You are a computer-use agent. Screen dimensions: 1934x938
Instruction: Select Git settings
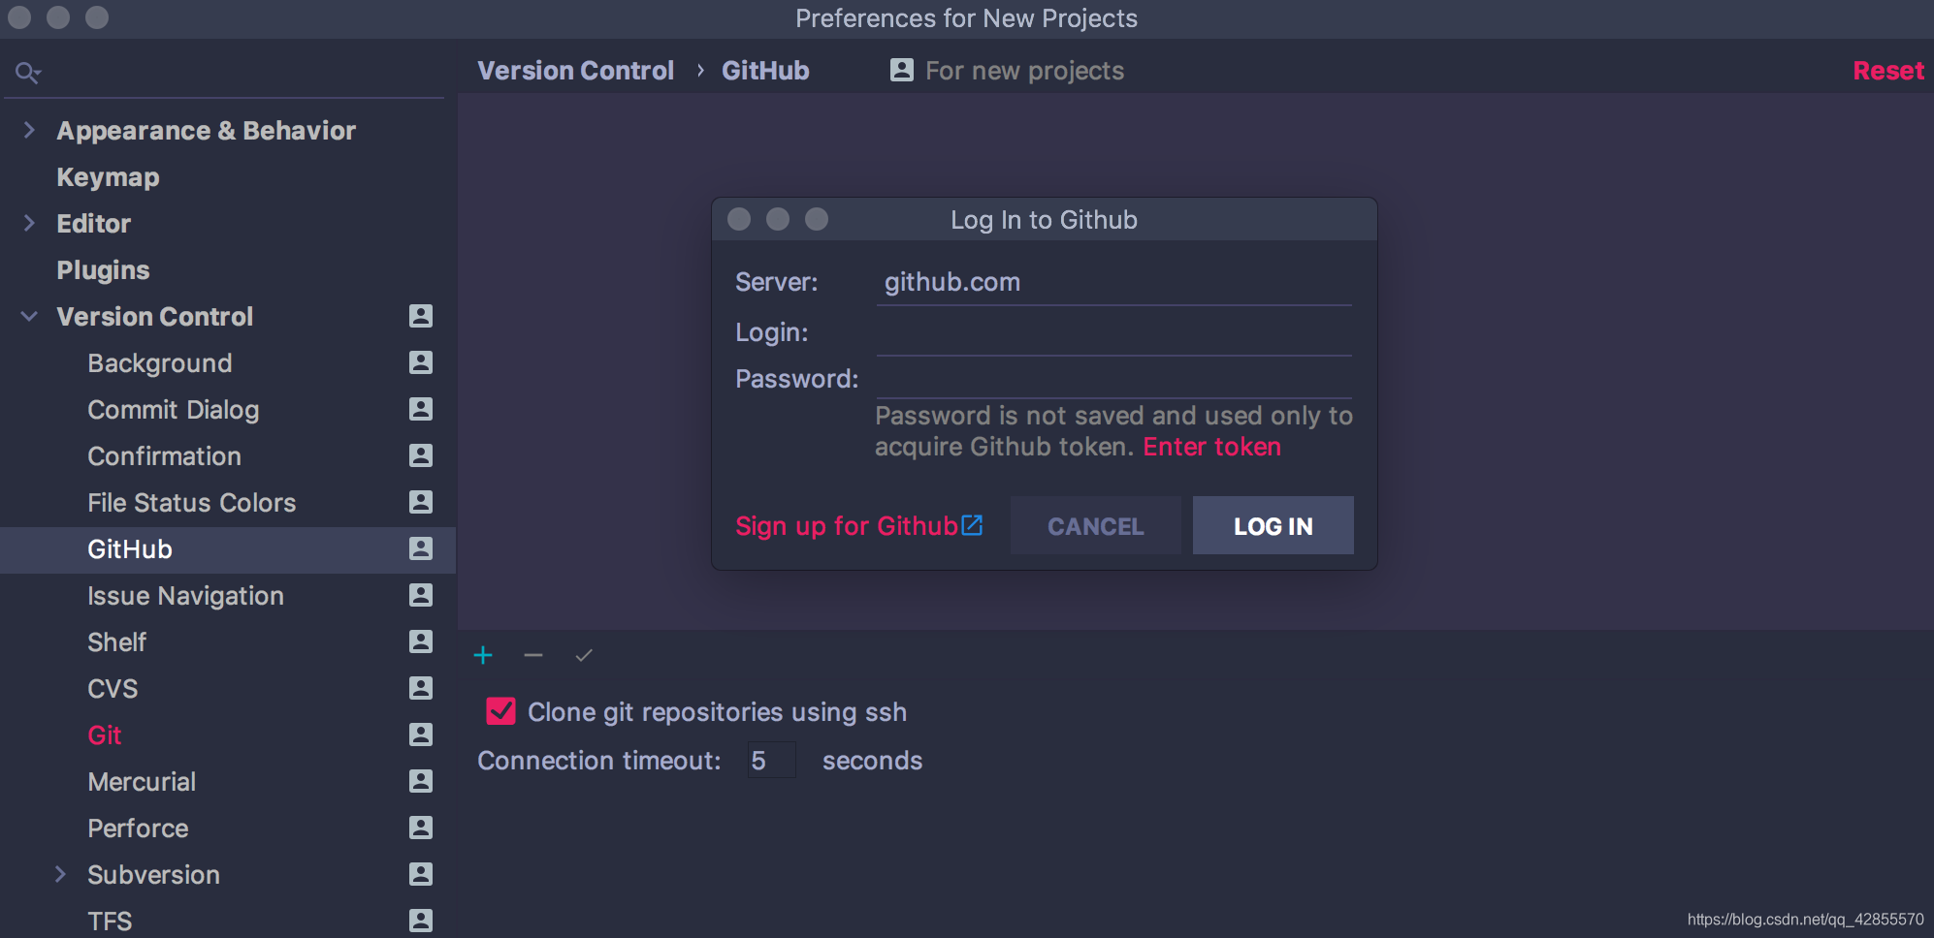(x=104, y=735)
